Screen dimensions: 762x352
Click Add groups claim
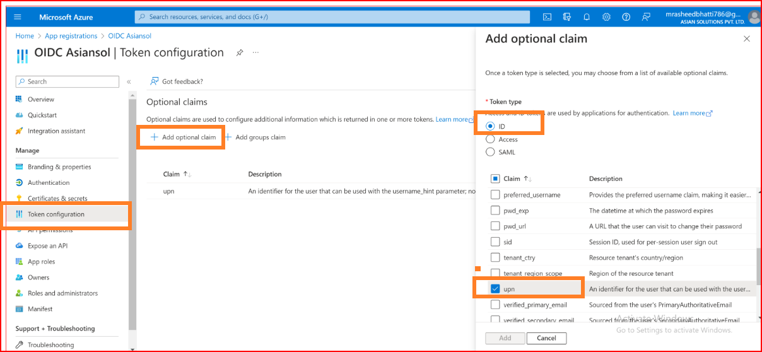pos(255,138)
